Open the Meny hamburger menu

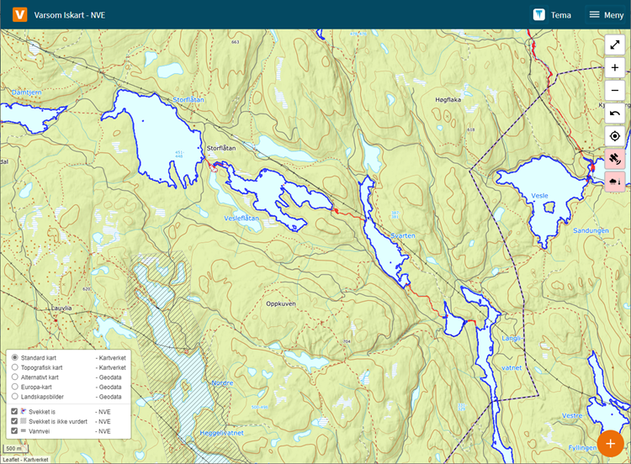605,14
